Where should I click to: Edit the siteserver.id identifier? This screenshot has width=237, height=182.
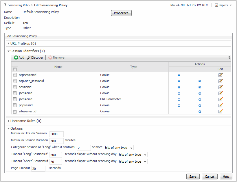pos(221,111)
